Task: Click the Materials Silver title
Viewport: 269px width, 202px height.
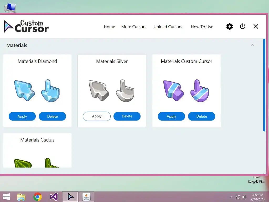Action: tap(112, 61)
